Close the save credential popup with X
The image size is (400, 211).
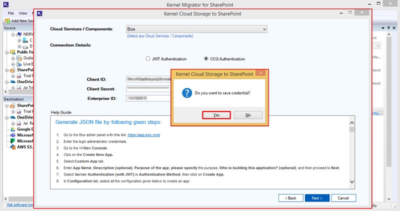pos(260,73)
